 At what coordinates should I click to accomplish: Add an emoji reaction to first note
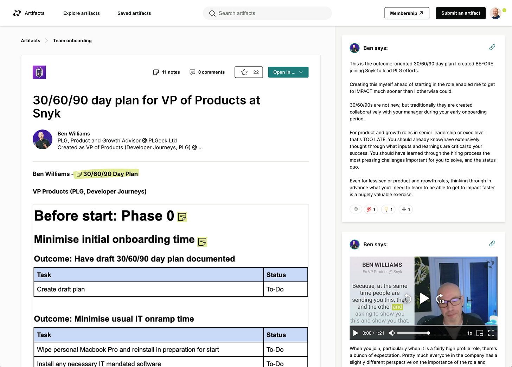tap(356, 209)
